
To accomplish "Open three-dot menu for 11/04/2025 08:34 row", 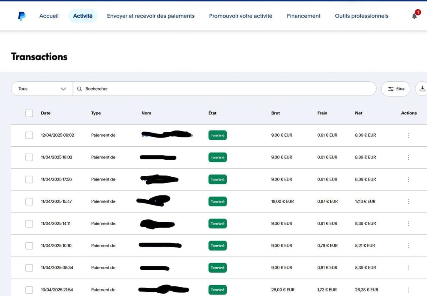I will 408,268.
